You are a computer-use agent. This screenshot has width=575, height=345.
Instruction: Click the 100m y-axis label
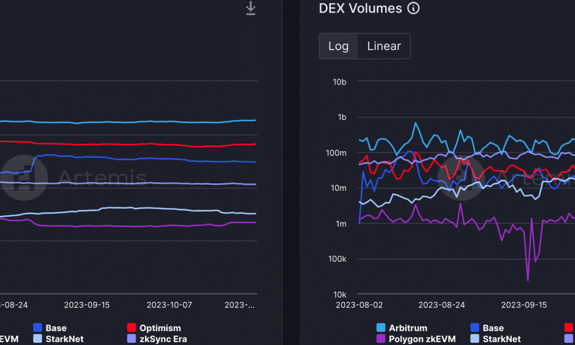click(x=336, y=153)
